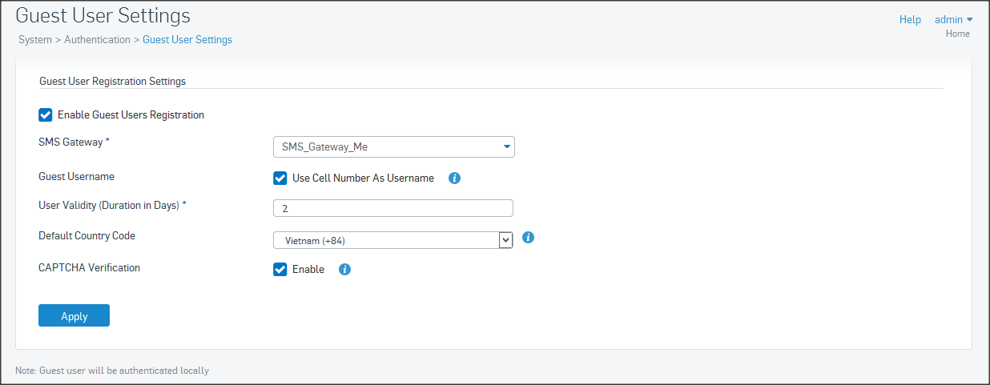
Task: Open the Help link
Action: pos(910,19)
